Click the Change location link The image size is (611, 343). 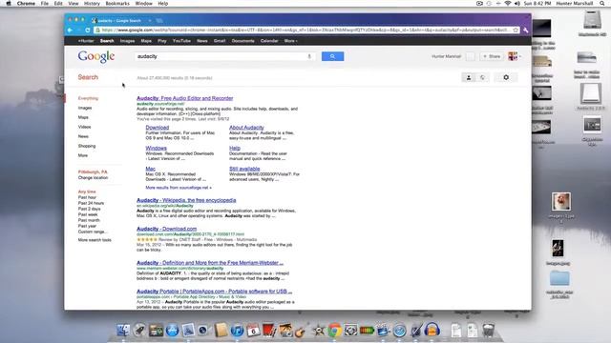(93, 178)
